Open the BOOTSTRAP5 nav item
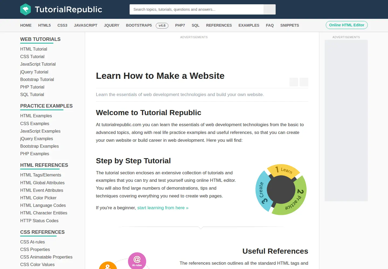Image resolution: width=388 pixels, height=269 pixels. (x=139, y=25)
